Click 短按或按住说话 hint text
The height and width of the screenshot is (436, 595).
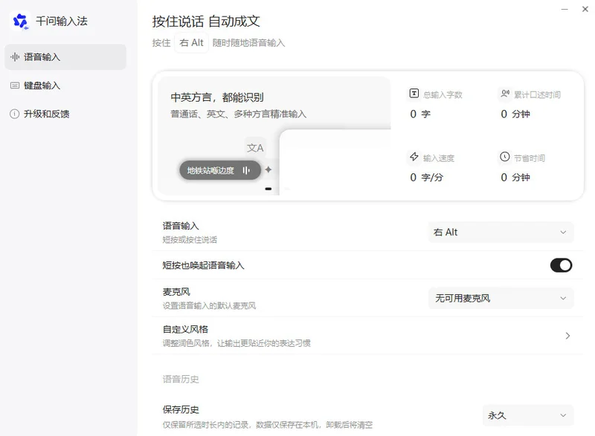190,240
